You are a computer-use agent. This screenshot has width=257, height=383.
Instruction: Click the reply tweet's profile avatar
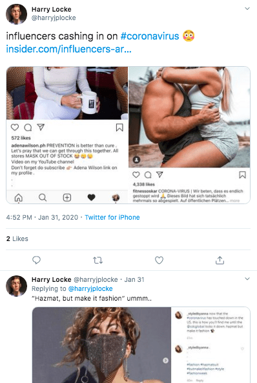coord(17,286)
